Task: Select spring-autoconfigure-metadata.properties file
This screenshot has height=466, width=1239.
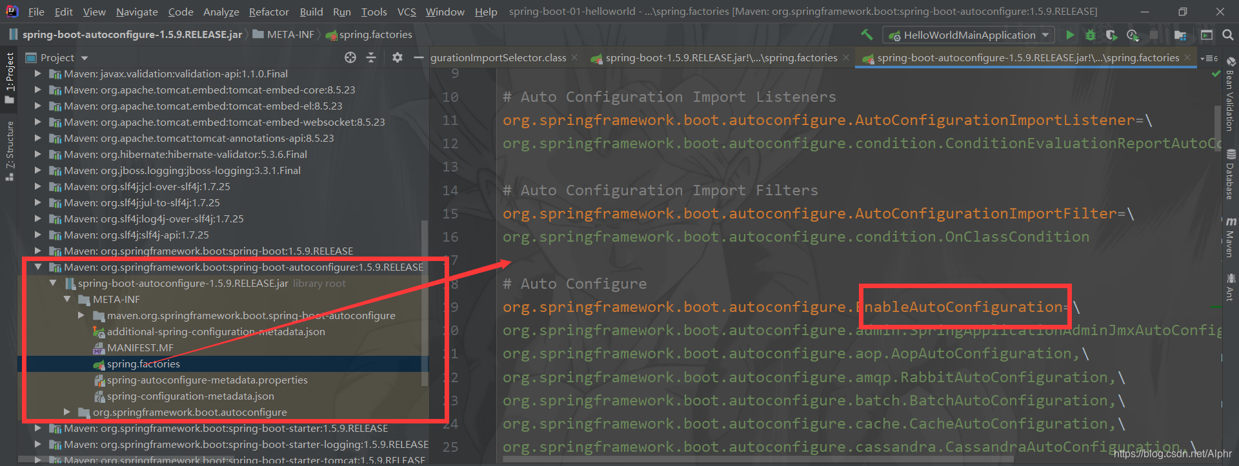Action: (x=207, y=380)
